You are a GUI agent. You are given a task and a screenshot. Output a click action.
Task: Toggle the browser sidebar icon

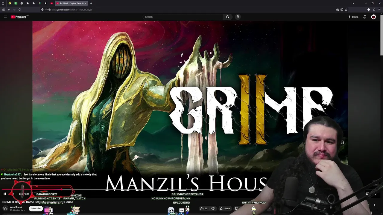3,10
